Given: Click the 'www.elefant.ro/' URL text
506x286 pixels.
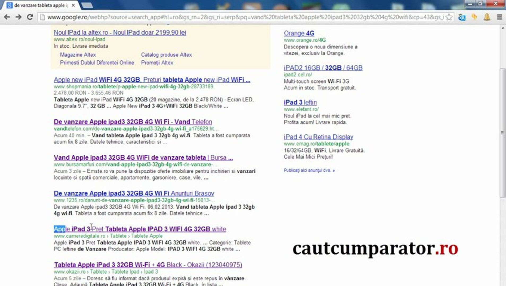Looking at the screenshot, I should pyautogui.click(x=301, y=109).
